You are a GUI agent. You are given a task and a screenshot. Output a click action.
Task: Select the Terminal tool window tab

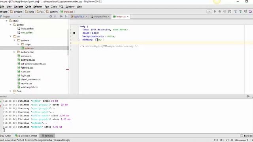[47, 136]
